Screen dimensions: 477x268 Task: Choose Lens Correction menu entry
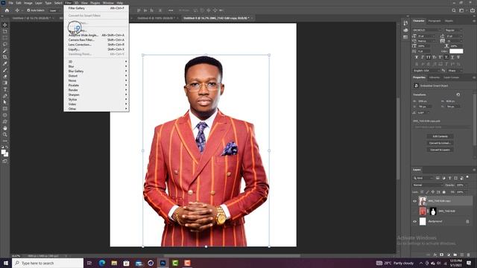(x=96, y=45)
